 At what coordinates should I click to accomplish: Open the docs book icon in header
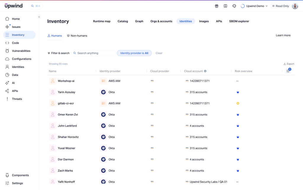(225, 6)
